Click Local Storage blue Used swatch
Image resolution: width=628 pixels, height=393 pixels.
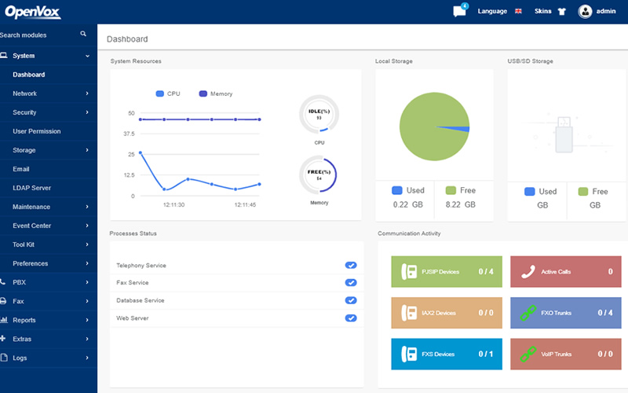tap(397, 190)
